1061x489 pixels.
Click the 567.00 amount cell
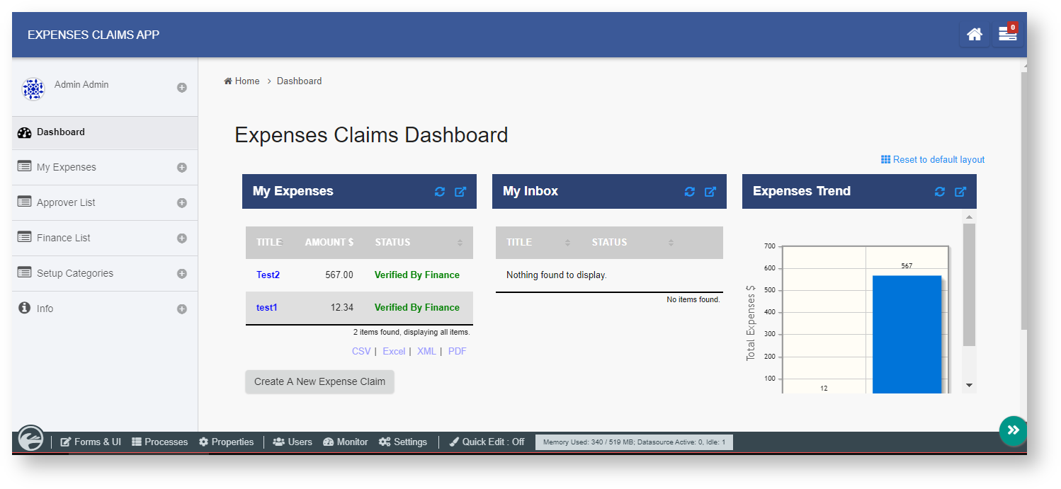coord(339,275)
